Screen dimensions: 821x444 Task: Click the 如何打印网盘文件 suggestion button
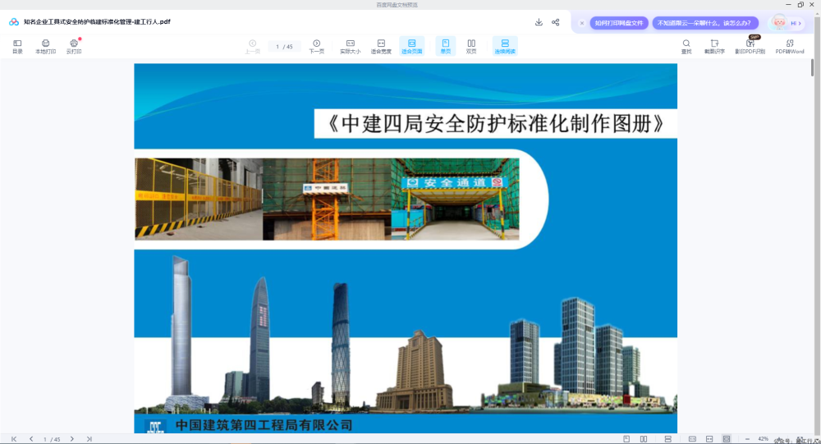pos(619,23)
